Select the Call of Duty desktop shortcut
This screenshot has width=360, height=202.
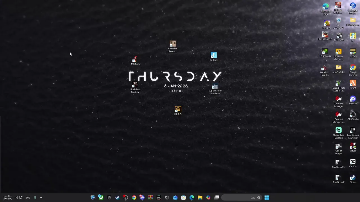[x=339, y=149]
